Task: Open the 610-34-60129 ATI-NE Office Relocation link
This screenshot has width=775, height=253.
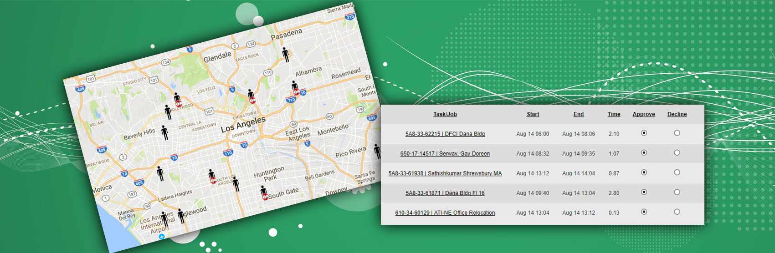Action: (x=445, y=213)
